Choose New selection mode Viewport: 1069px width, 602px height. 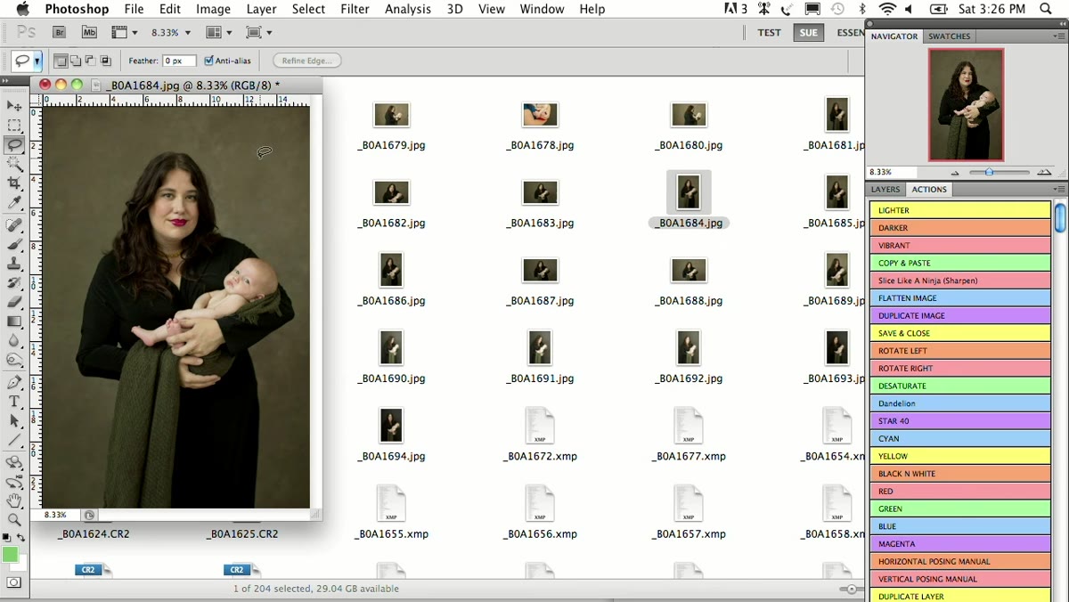[x=61, y=61]
